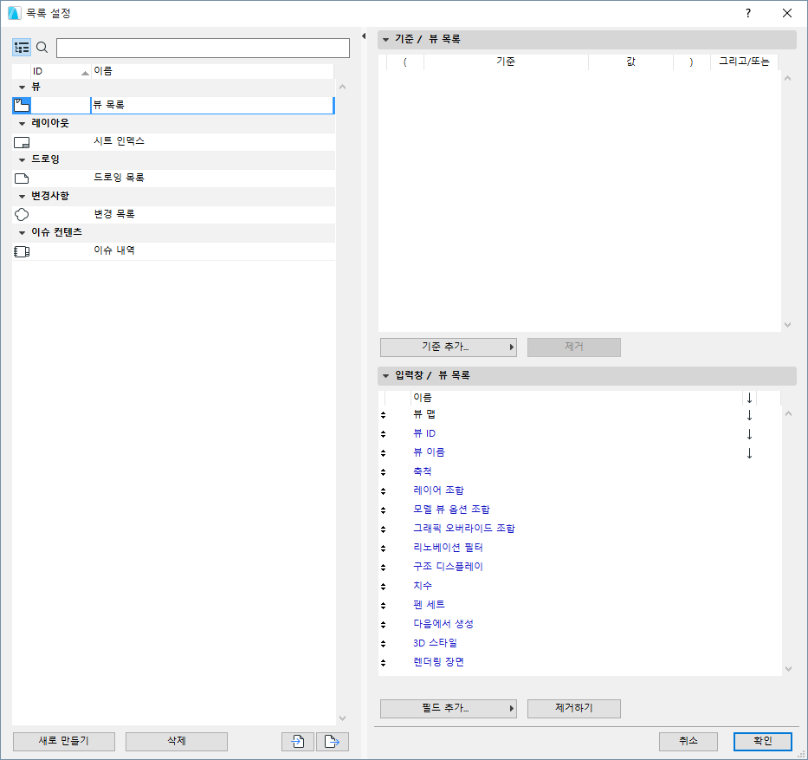Click the notebook icon beside 이슈 내역
Screen dimensions: 808x760
click(21, 250)
